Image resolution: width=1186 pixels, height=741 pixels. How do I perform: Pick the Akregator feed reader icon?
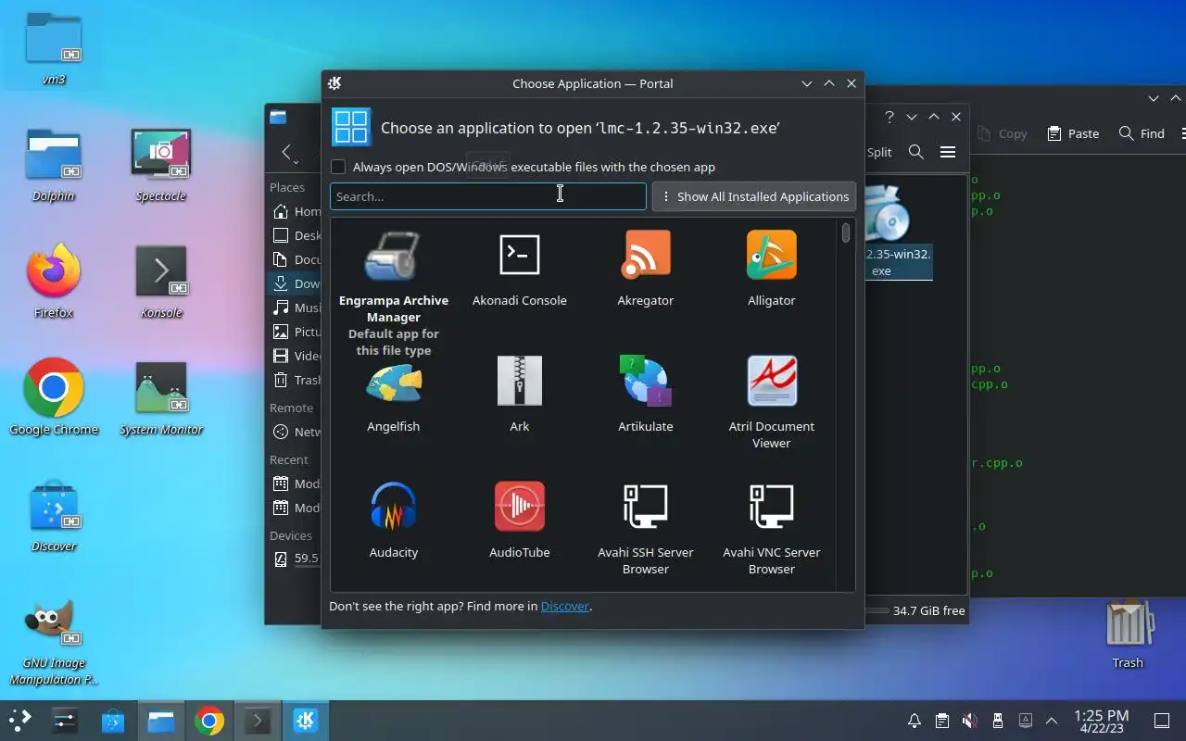click(646, 255)
